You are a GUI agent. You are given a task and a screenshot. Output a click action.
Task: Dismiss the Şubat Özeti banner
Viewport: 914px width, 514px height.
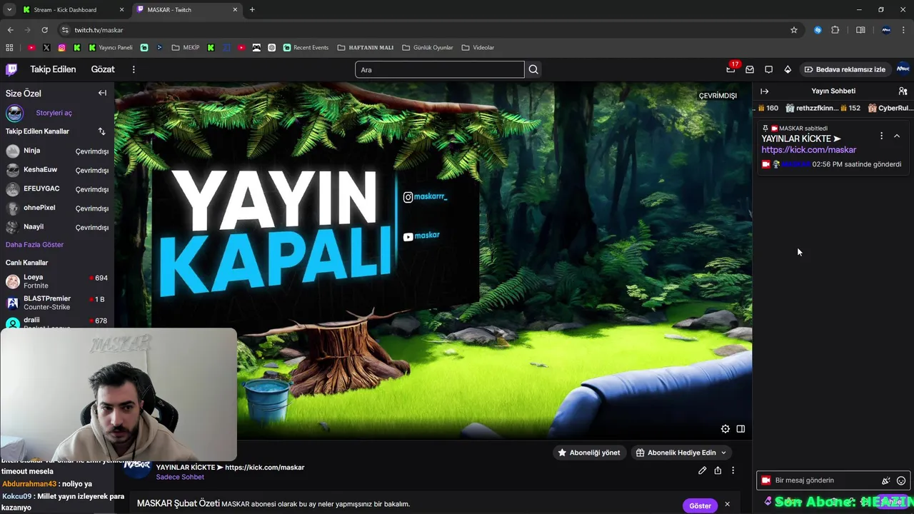click(x=727, y=505)
